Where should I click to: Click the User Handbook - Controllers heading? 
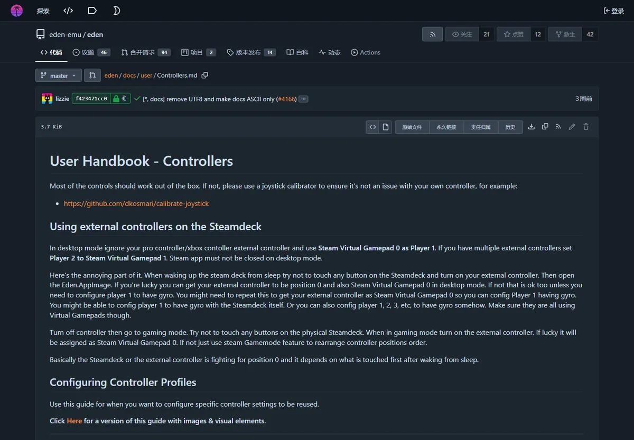pos(141,161)
